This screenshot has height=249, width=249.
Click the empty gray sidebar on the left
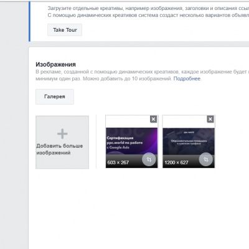[x=14, y=125]
